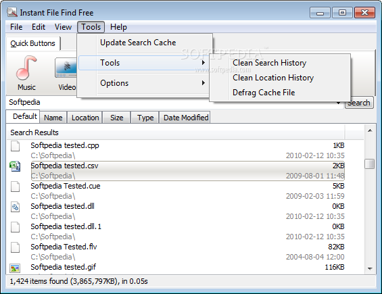Image resolution: width=382 pixels, height=294 pixels.
Task: Select the Default sort tab
Action: pyautogui.click(x=23, y=116)
